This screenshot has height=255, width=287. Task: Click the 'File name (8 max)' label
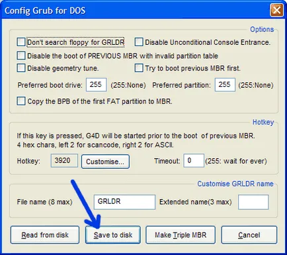[x=44, y=202]
